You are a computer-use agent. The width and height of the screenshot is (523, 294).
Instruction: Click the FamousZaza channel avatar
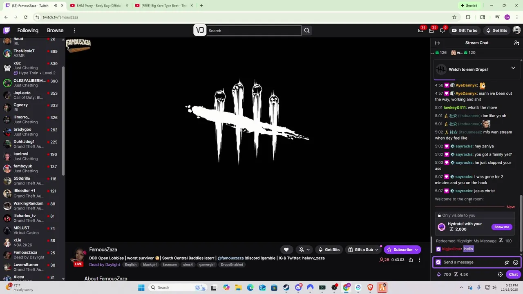[78, 256]
